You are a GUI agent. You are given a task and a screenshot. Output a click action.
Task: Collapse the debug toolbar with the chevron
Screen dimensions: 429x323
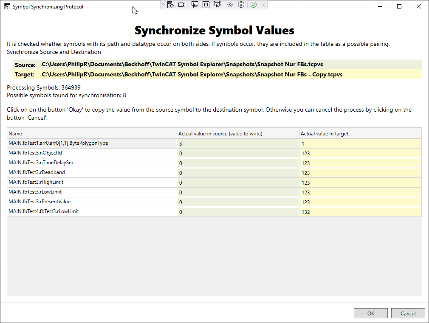click(264, 5)
